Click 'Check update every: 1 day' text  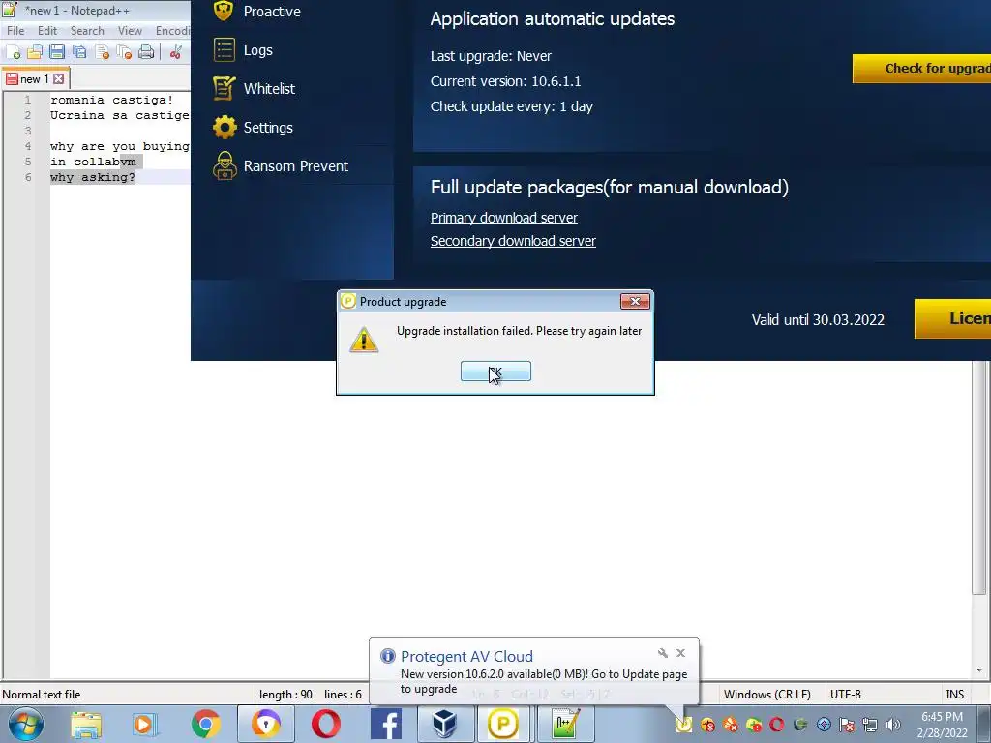pyautogui.click(x=512, y=106)
